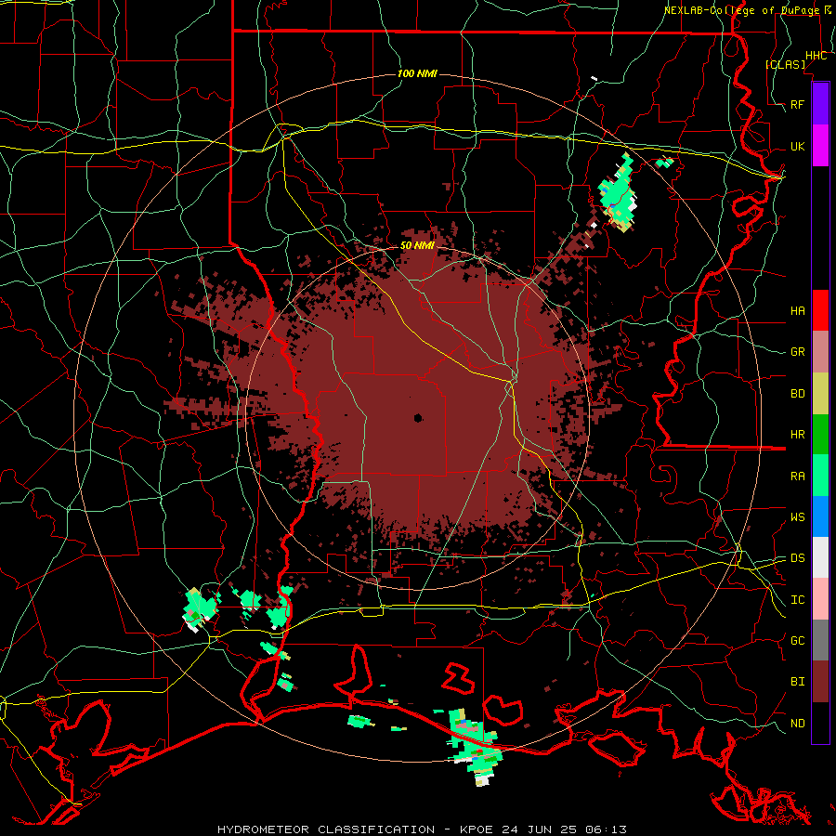Pick the RA light green legend swatch
Screen dimensions: 836x836
point(820,476)
